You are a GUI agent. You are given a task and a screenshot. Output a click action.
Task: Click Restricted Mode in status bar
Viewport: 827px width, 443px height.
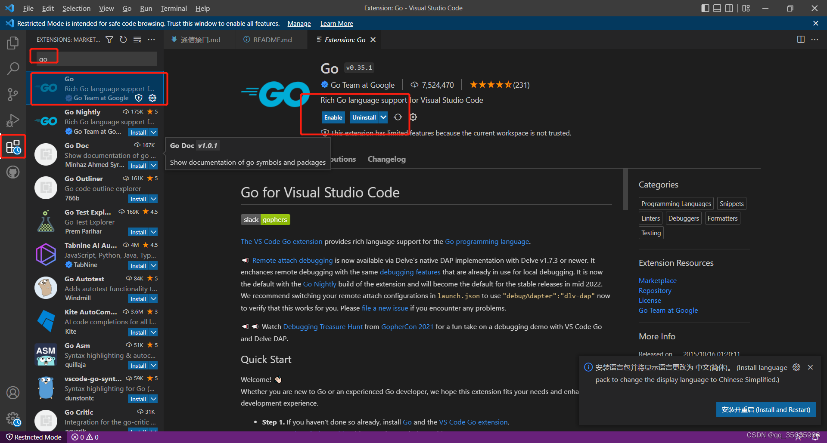34,437
